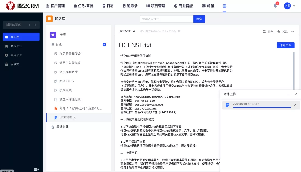Close the 附件上传 panel
Viewport: 301px width, 172px height.
tap(296, 94)
